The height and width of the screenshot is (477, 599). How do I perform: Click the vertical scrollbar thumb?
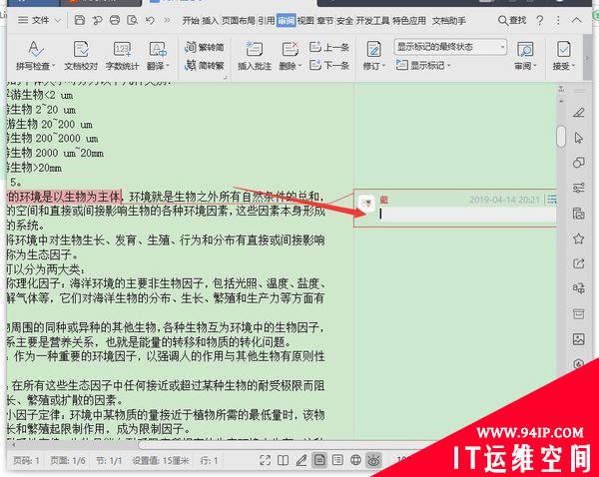click(x=561, y=136)
